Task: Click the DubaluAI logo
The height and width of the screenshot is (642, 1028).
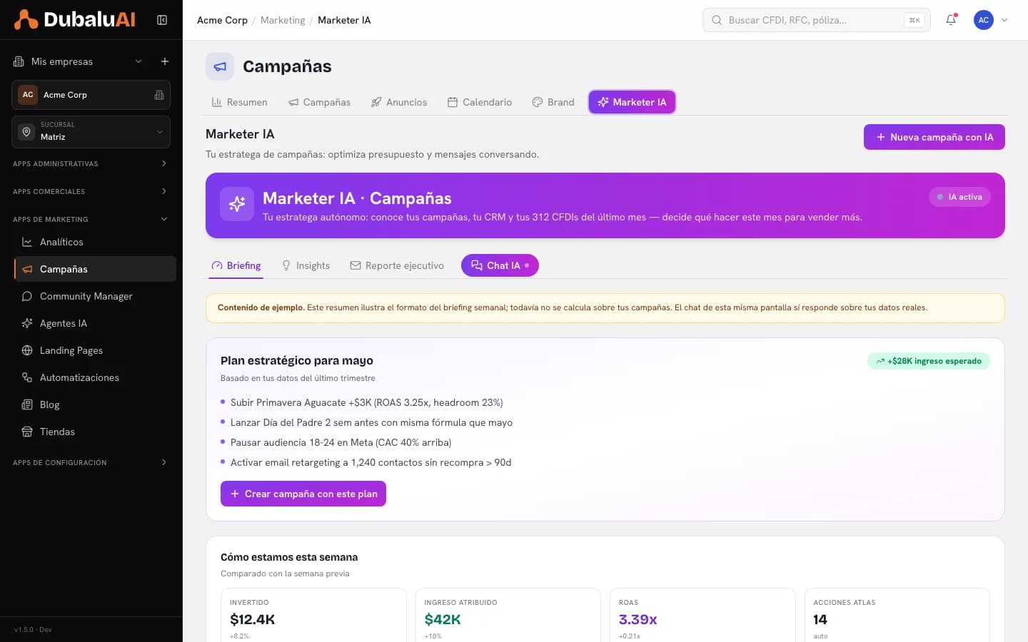Action: pyautogui.click(x=74, y=19)
